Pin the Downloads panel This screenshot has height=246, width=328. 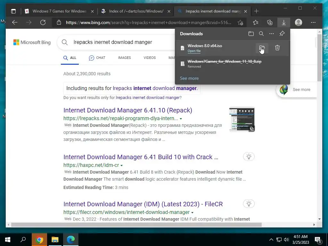pos(282,34)
